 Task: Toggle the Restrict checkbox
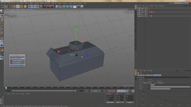162,81
